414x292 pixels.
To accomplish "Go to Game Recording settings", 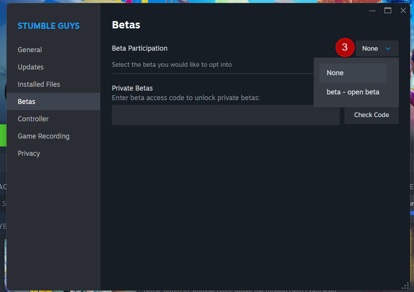I will pyautogui.click(x=43, y=136).
